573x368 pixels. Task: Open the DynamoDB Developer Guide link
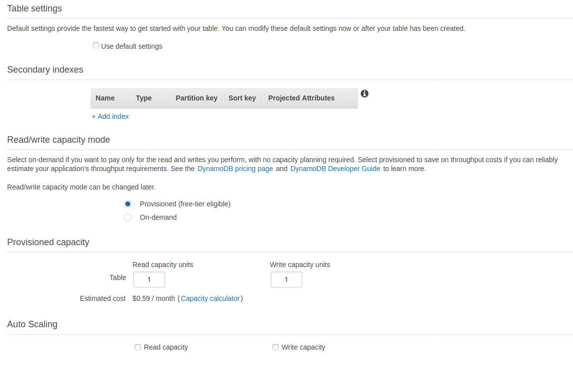(335, 169)
